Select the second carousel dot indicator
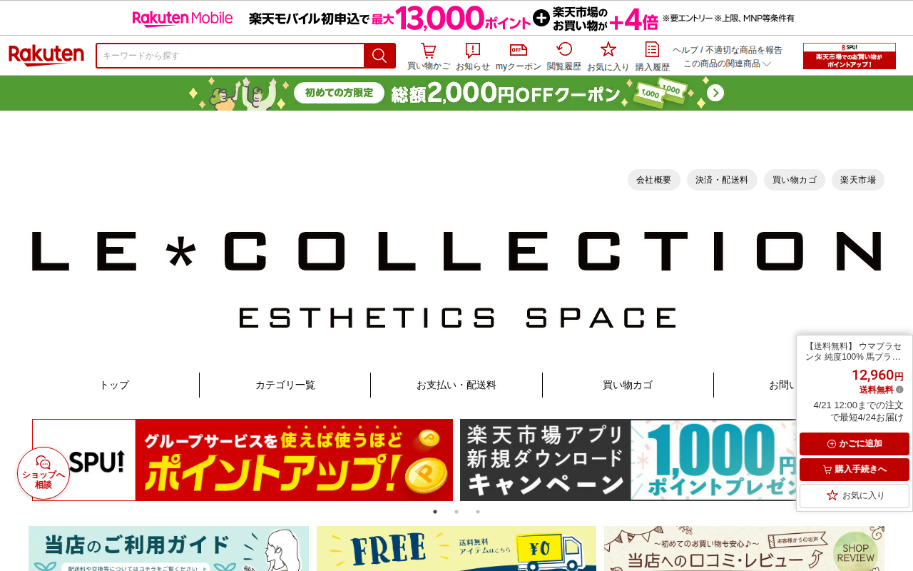 [x=456, y=512]
